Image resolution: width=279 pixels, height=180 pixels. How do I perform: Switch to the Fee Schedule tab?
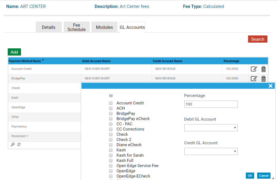[x=76, y=27]
